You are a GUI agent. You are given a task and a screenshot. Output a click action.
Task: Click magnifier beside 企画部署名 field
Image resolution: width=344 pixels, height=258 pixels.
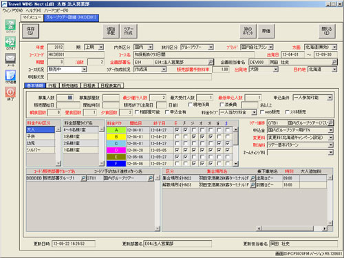(211, 62)
